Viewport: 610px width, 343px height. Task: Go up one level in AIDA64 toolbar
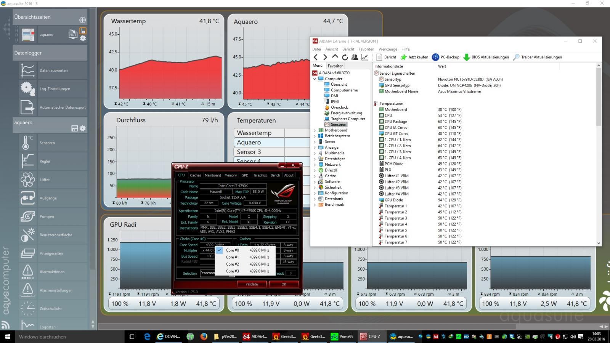(335, 57)
